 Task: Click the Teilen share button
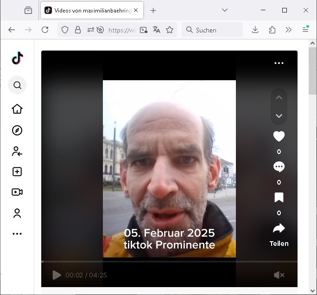(279, 234)
